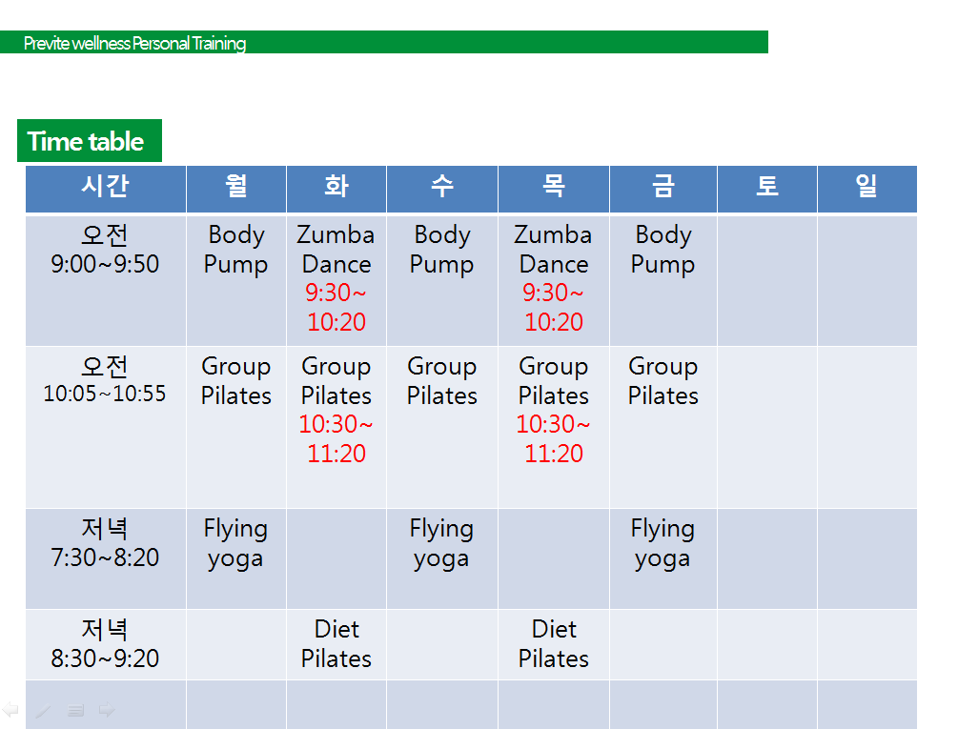958x729 pixels.
Task: Select the 시간 column header
Action: pos(105,188)
